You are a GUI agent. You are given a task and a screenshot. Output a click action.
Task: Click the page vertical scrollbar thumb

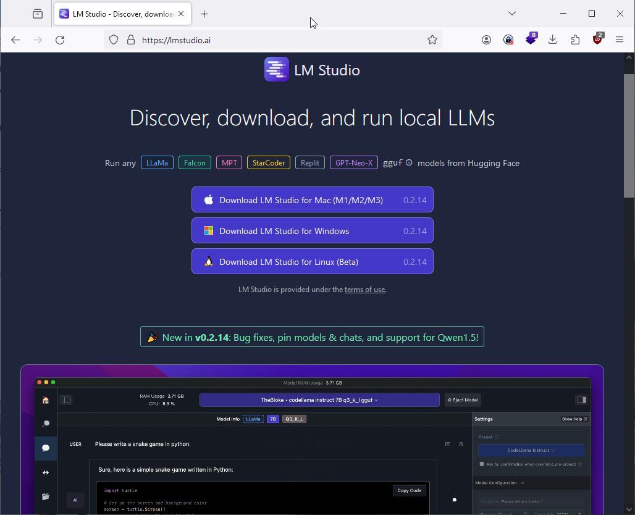tap(629, 136)
